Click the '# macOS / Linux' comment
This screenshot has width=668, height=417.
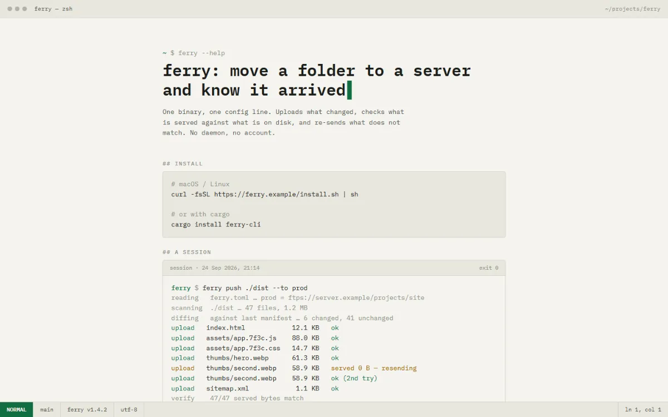pyautogui.click(x=200, y=184)
